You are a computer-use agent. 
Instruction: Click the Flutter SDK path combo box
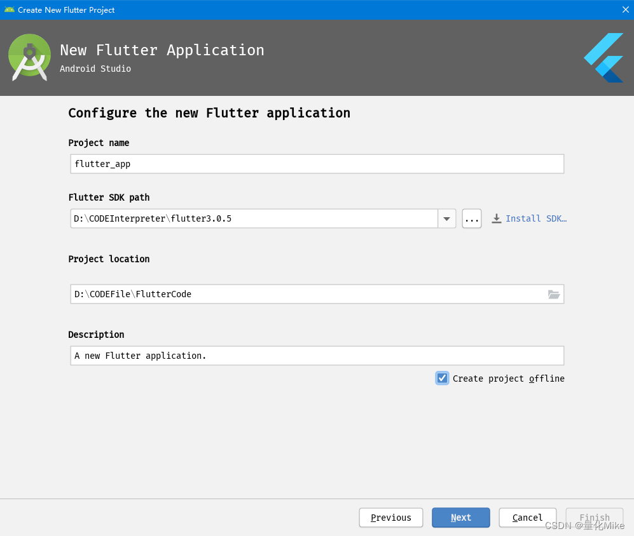coord(254,218)
